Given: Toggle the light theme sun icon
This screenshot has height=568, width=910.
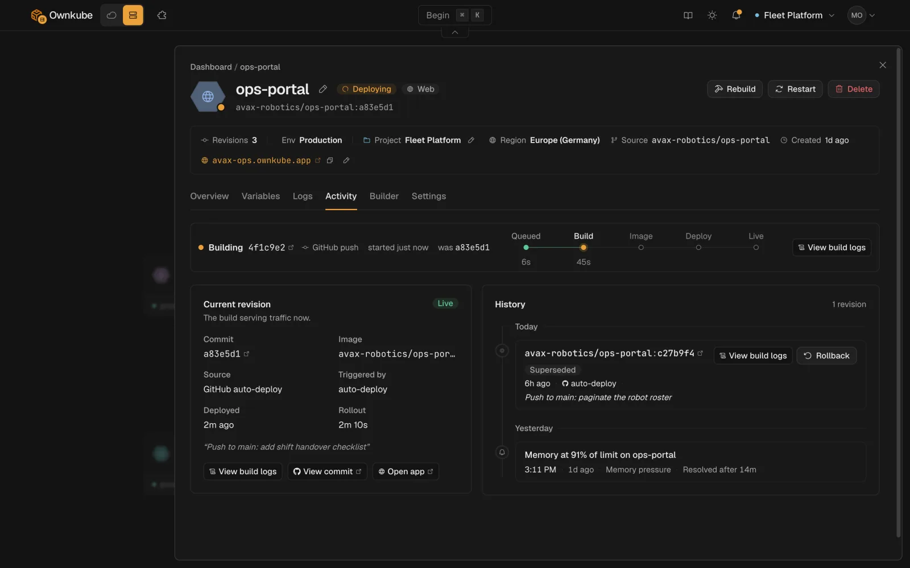Looking at the screenshot, I should click(x=712, y=15).
